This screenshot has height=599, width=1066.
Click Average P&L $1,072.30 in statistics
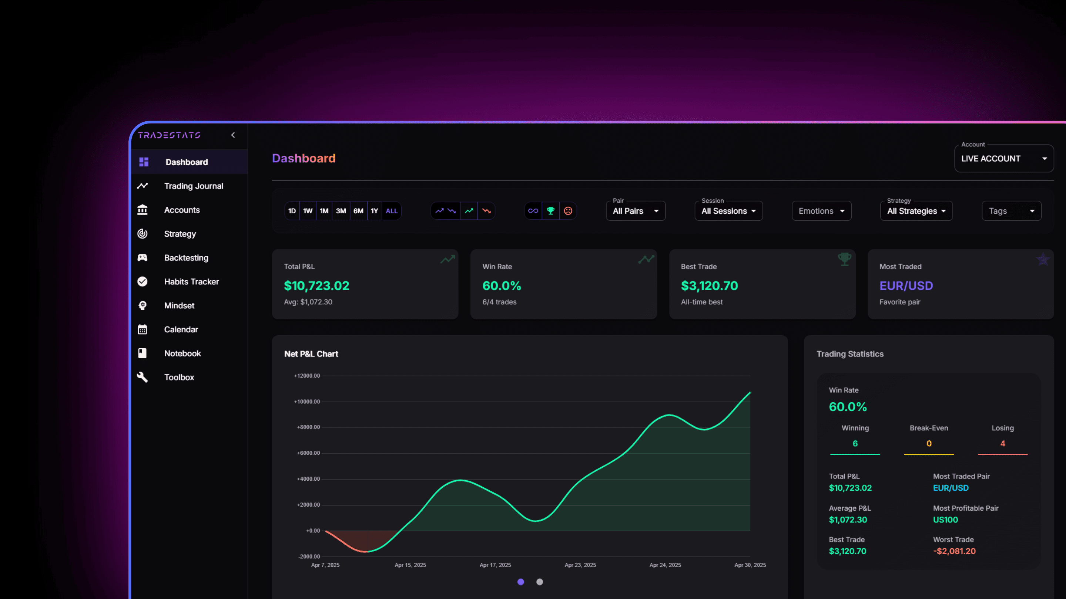coord(848,520)
